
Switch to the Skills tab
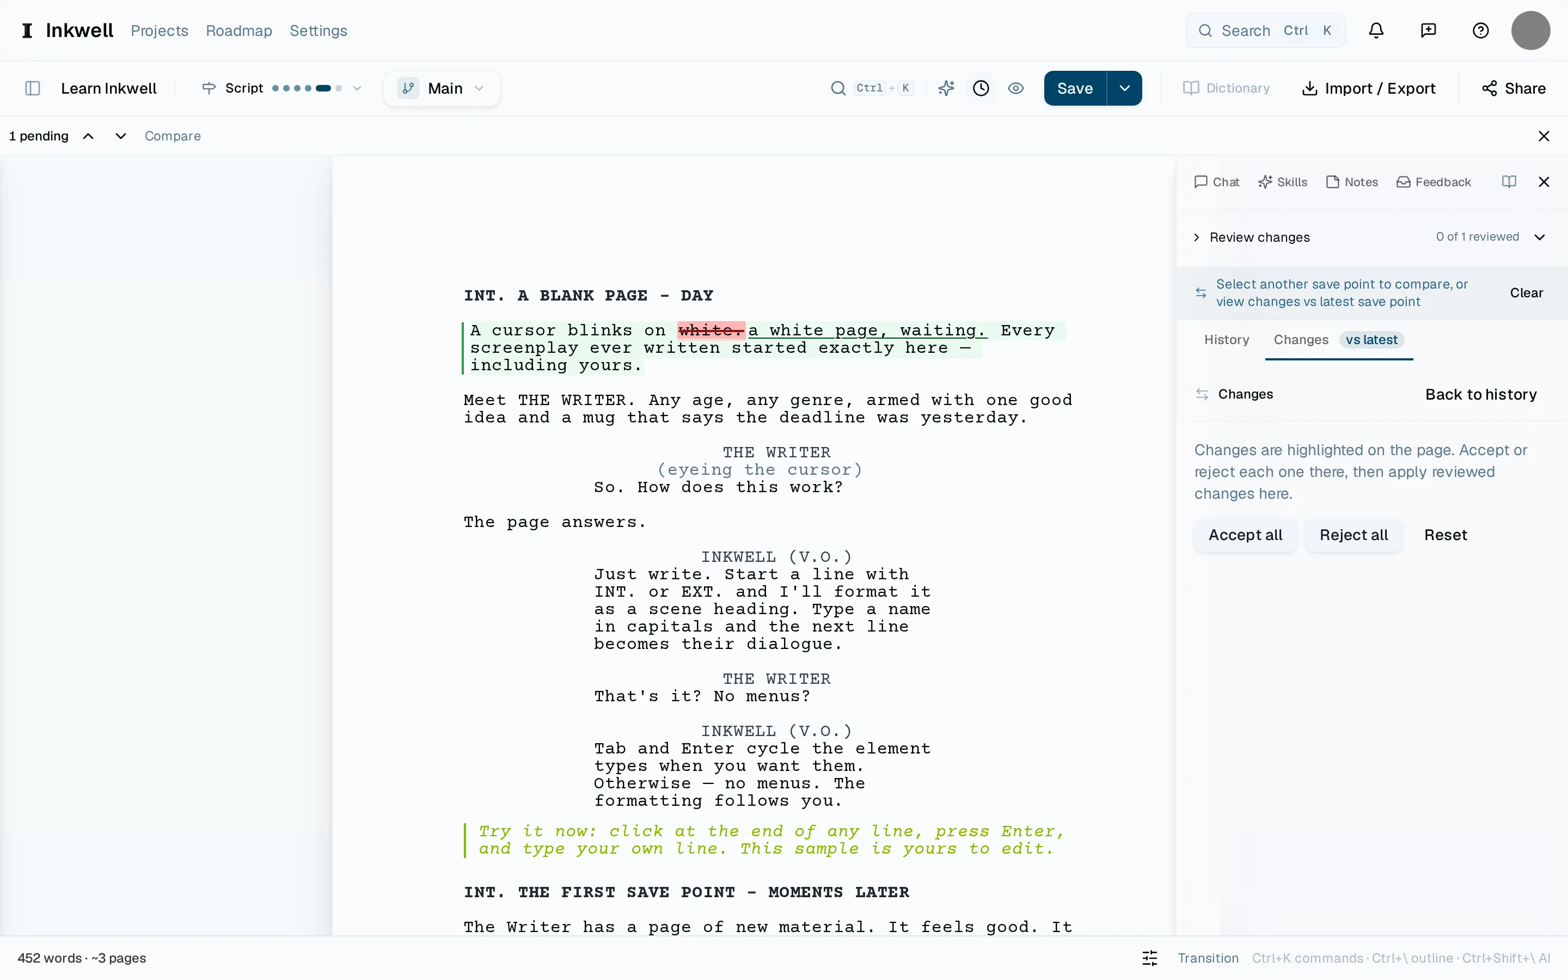click(x=1282, y=182)
